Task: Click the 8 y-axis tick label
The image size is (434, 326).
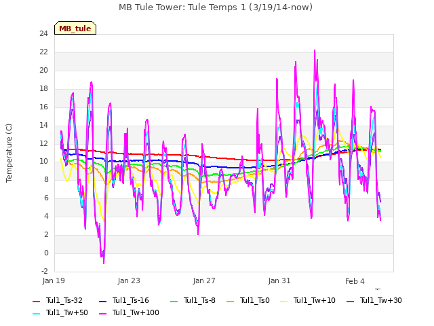Action: pos(46,179)
